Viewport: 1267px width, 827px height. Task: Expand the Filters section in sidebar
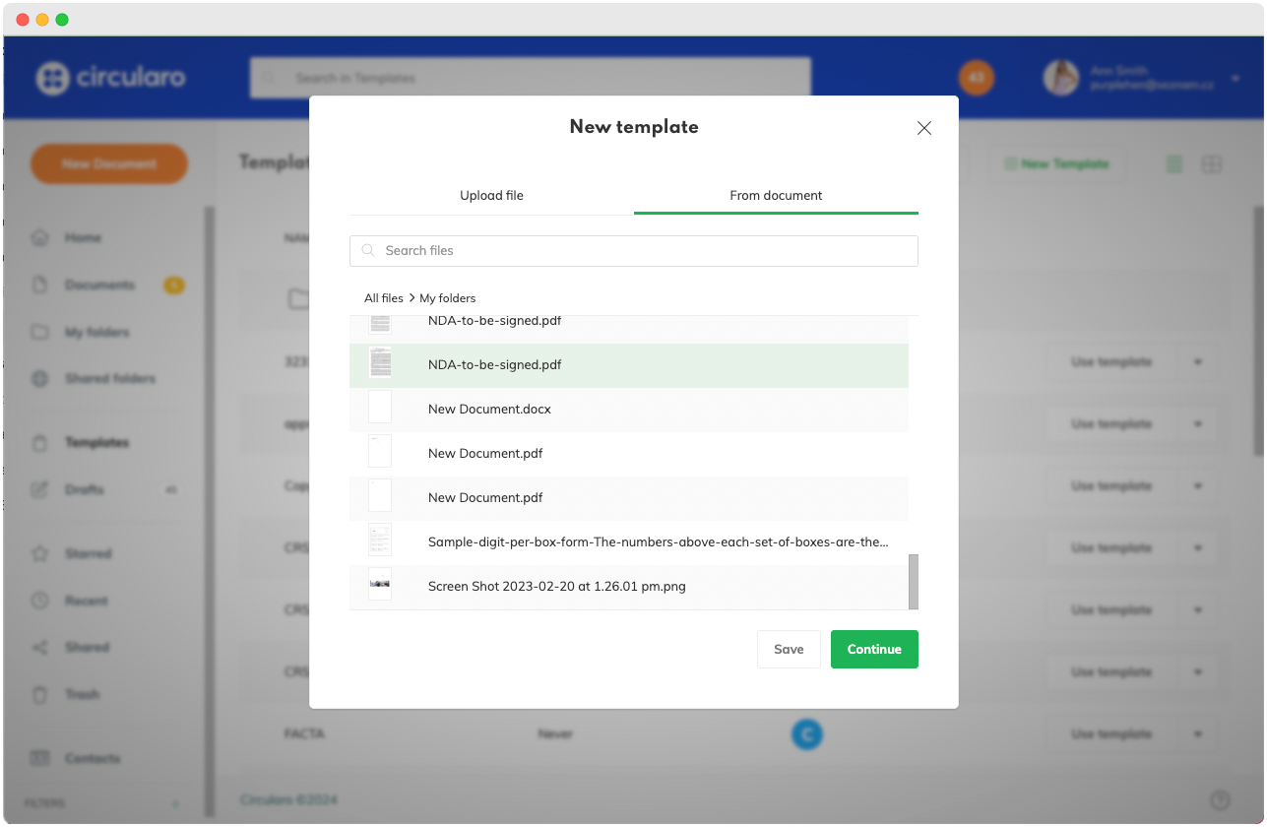pyautogui.click(x=176, y=803)
